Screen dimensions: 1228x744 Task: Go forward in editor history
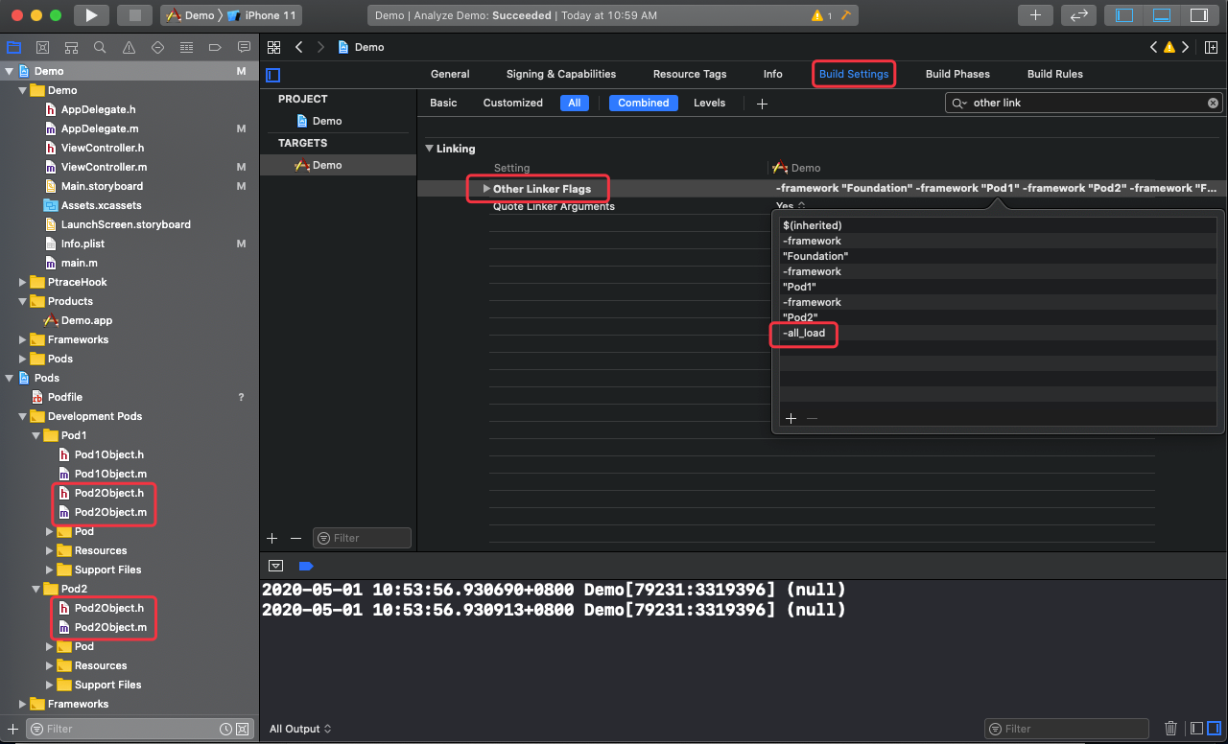click(x=320, y=47)
